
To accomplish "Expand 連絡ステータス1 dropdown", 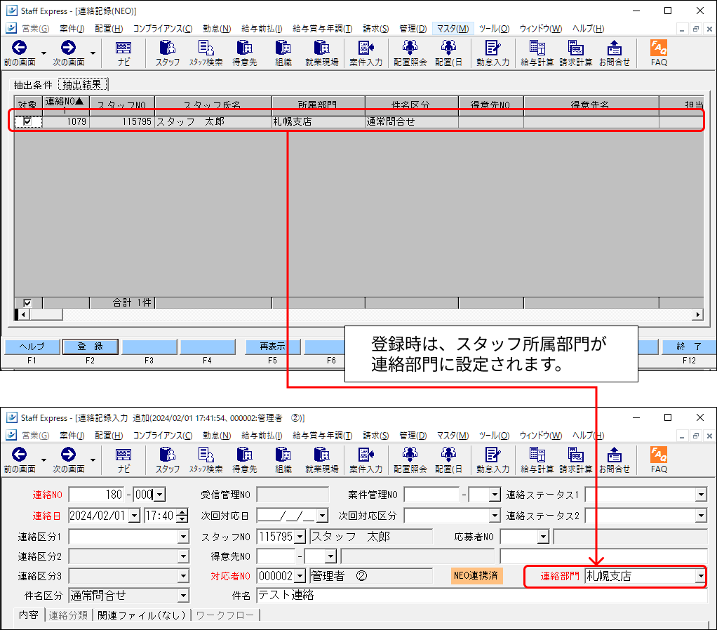I will [702, 495].
